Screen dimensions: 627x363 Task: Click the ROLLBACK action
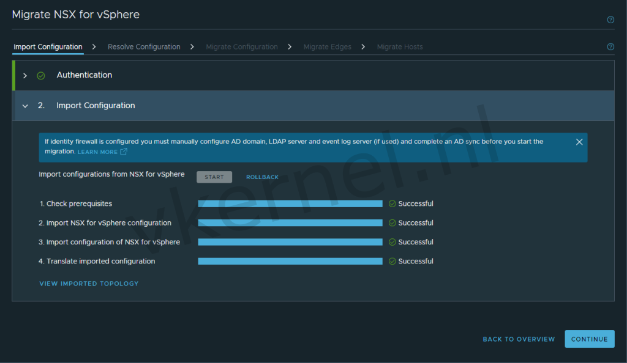262,177
